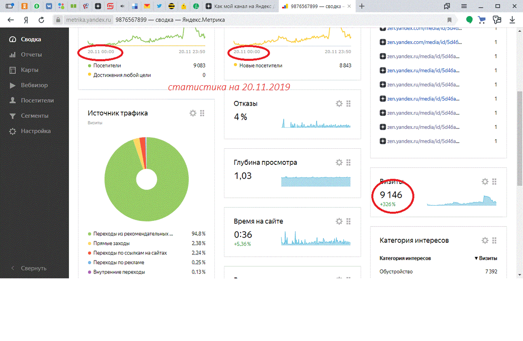Grab the drag handle of Источник трафика widget
523x341 pixels.
pyautogui.click(x=202, y=113)
